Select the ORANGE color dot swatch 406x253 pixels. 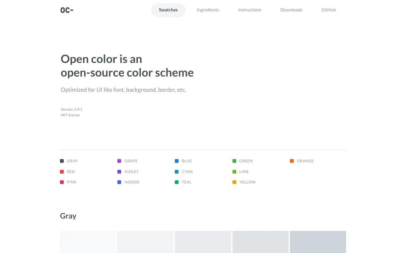pos(292,161)
